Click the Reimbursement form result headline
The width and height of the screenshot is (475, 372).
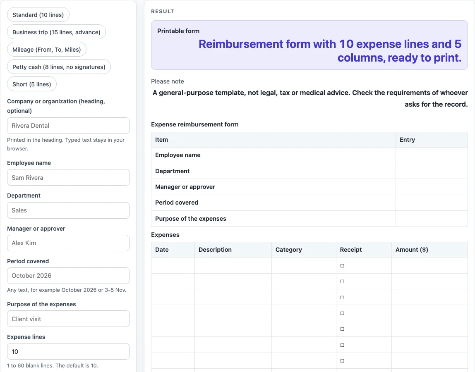pos(330,51)
